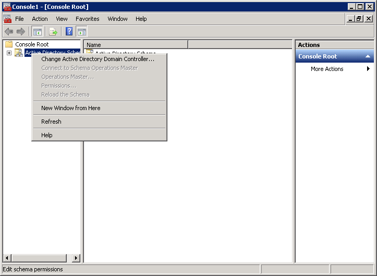The height and width of the screenshot is (276, 377).
Task: Minimize the inner Console Root child window
Action: click(x=350, y=19)
